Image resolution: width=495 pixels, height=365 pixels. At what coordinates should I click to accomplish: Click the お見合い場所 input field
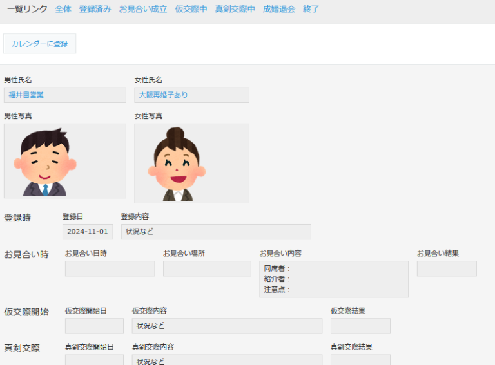[207, 268]
